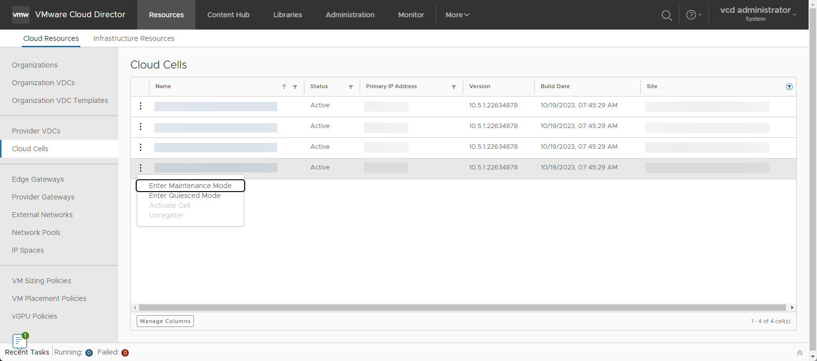Open External Networks in sidebar
Screen dimensions: 817x361
[42, 215]
